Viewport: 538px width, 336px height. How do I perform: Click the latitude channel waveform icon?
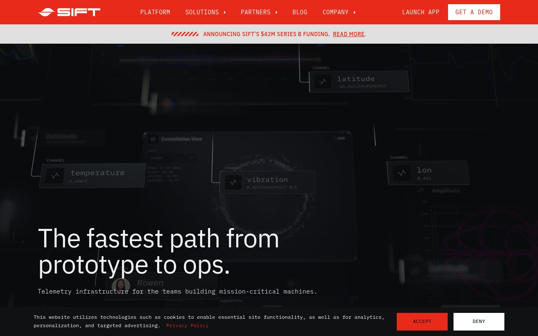pos(323,81)
